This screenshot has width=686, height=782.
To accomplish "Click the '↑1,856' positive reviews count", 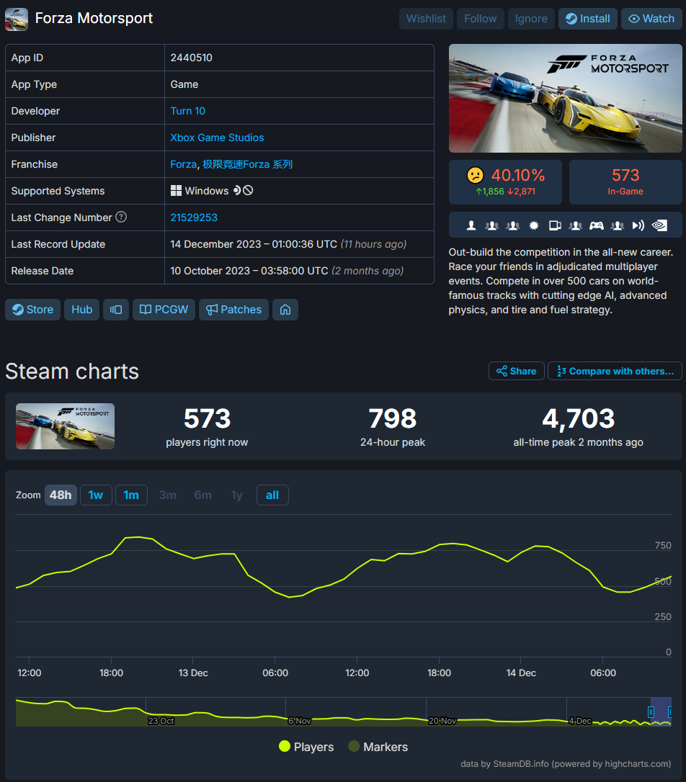I will pos(489,192).
